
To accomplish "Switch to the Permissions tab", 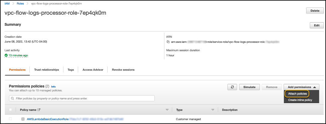I will [x=17, y=70].
